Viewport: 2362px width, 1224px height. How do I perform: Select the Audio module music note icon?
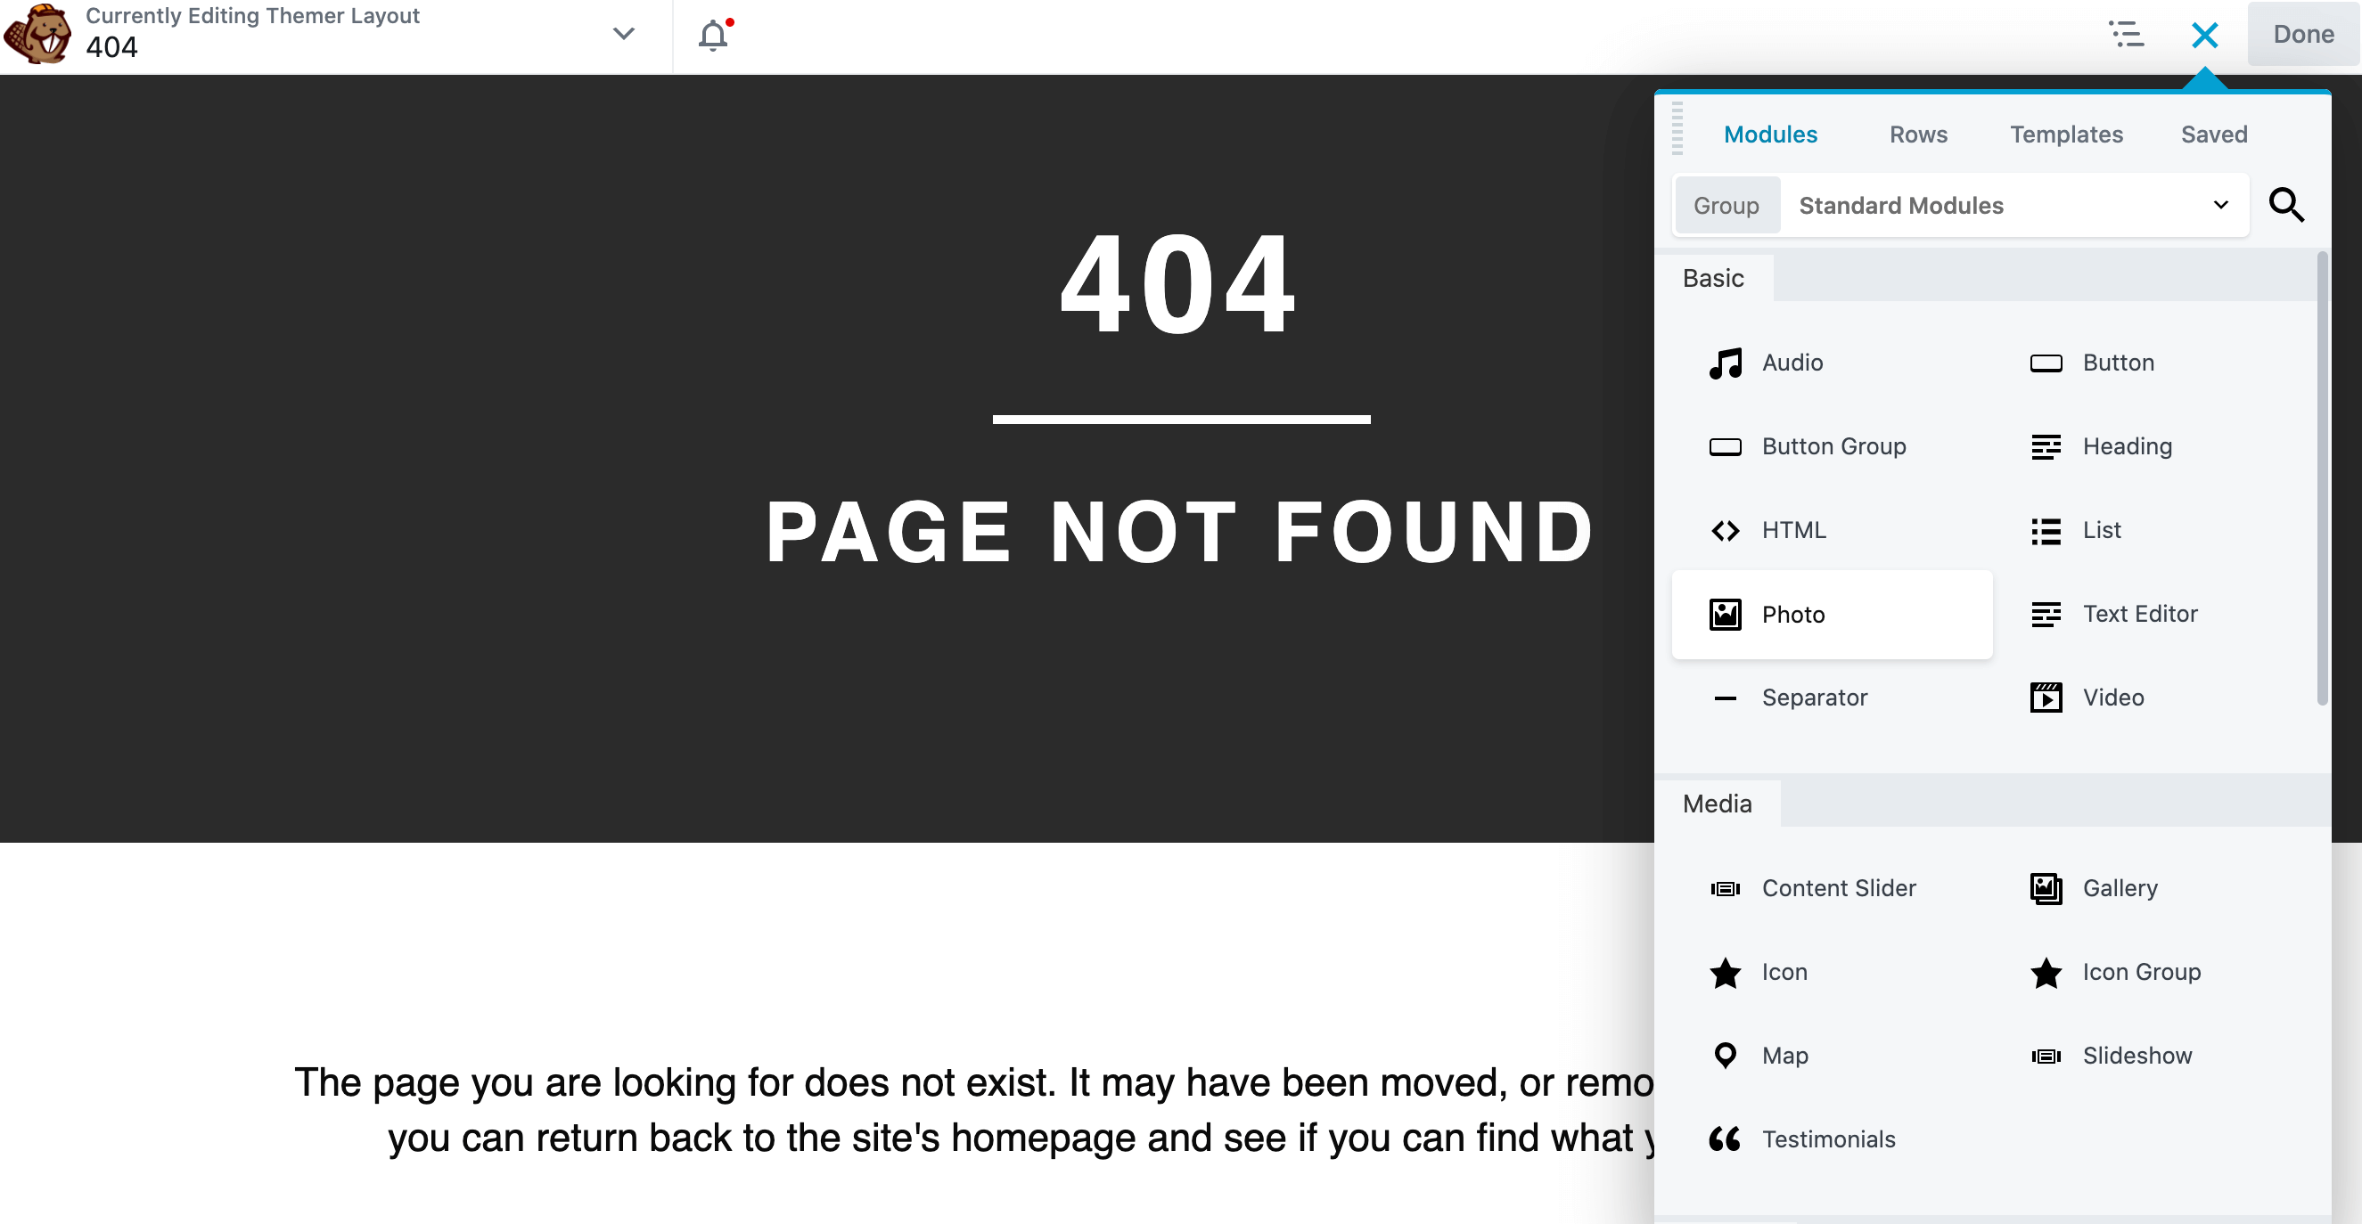[x=1725, y=363]
